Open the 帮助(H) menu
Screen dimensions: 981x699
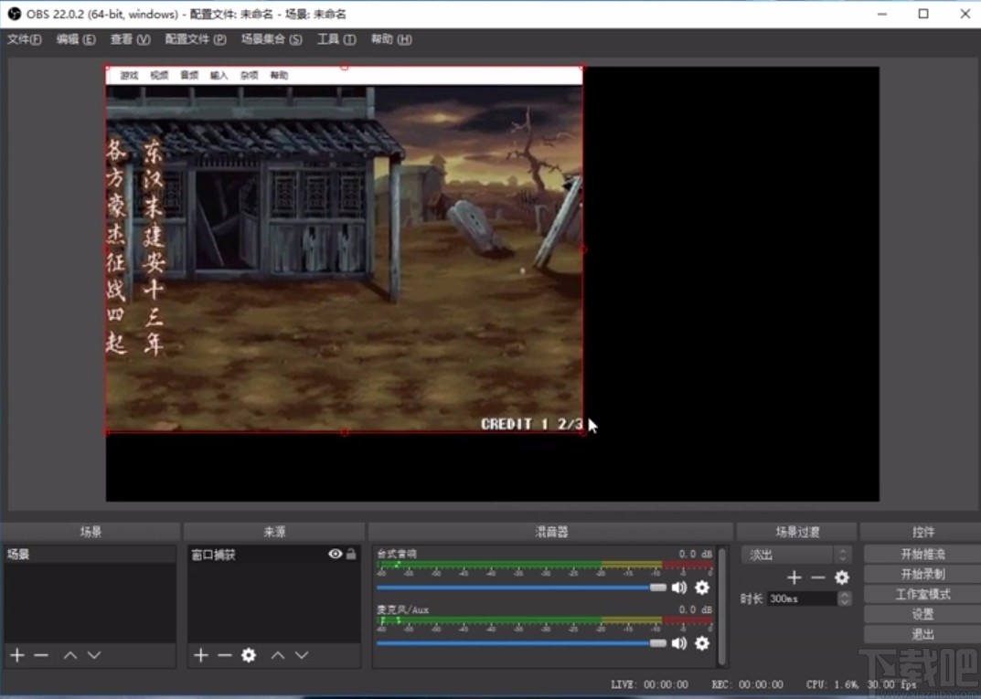coord(391,38)
